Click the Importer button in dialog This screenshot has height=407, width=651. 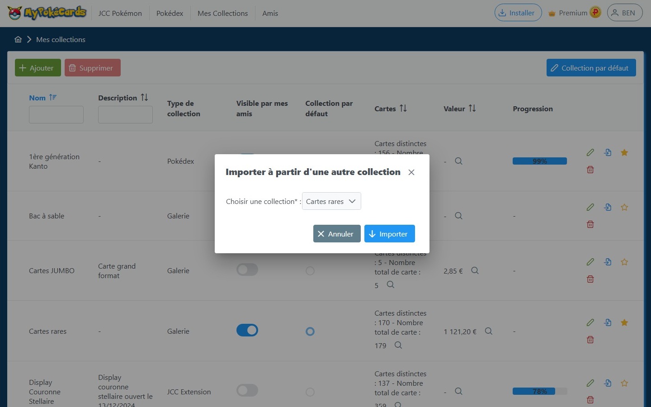[389, 234]
